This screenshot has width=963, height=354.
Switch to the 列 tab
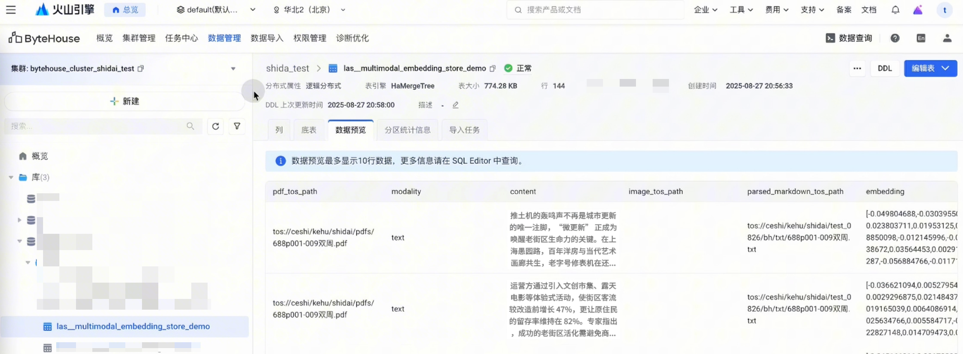point(279,130)
